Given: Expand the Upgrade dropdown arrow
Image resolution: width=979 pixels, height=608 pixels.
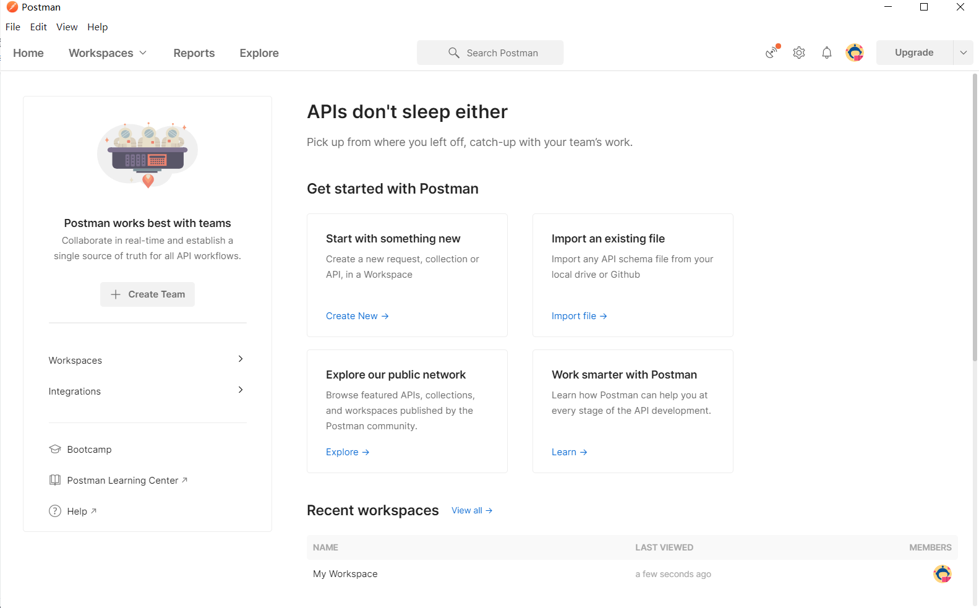Looking at the screenshot, I should (x=963, y=53).
